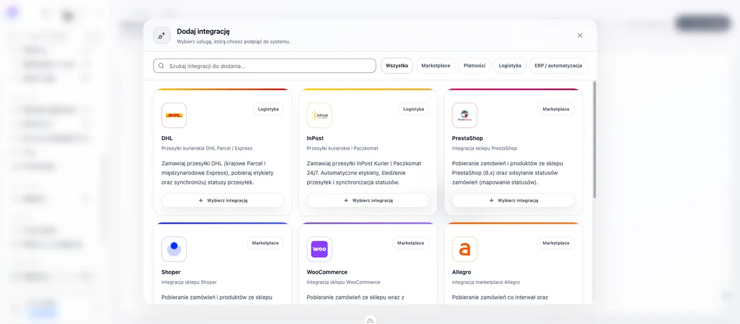Viewport: 740px width, 324px height.
Task: Click the InPost logo icon
Action: 319,115
